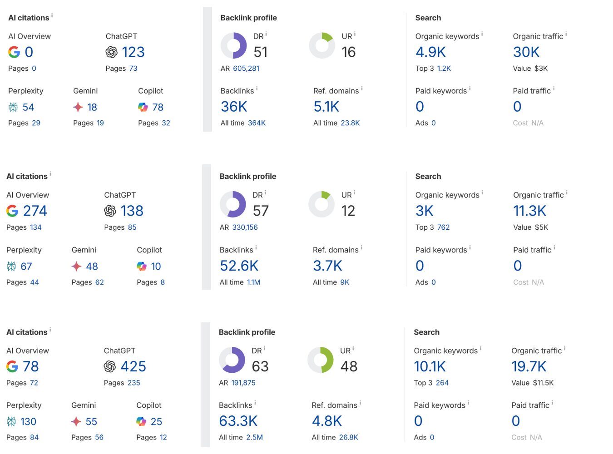
Task: Click the Copilot icon beside 25
Action: 141,422
